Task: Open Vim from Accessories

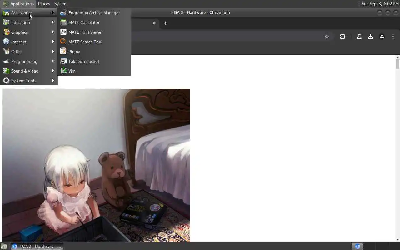Action: [x=94, y=71]
